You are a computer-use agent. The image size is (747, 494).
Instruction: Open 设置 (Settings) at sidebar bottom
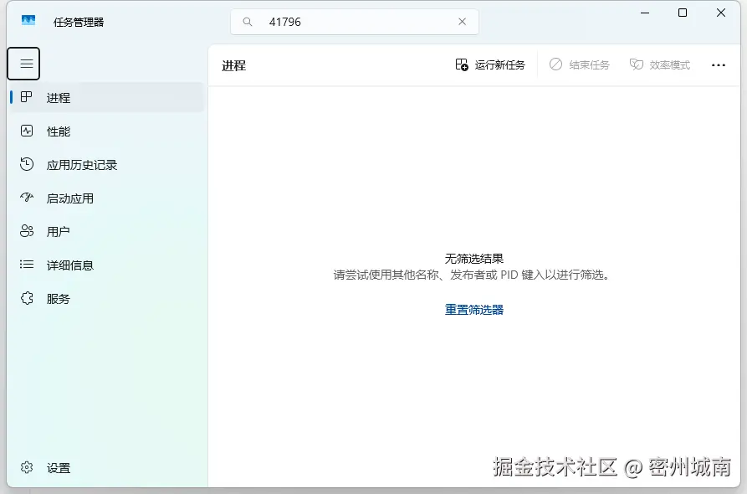(107, 468)
